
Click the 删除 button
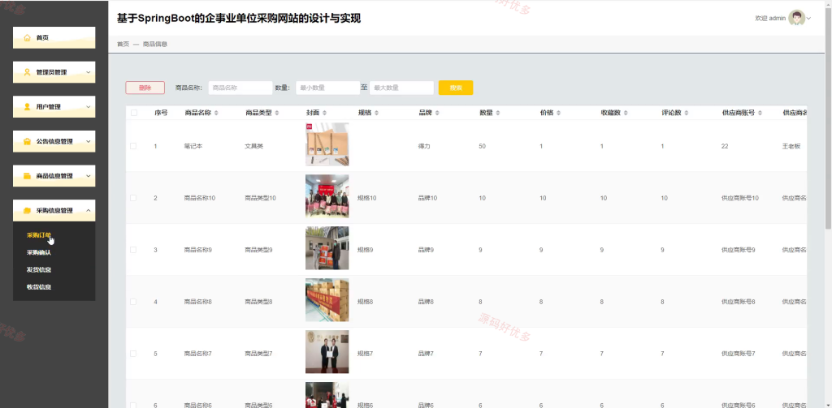(145, 88)
